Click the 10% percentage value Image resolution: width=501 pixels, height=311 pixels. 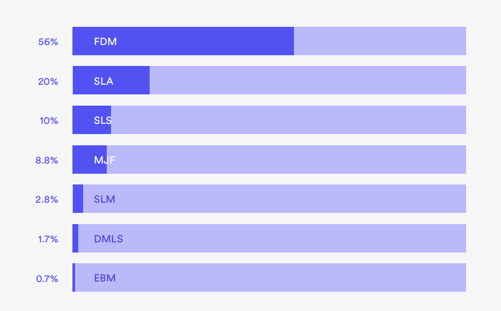(48, 120)
